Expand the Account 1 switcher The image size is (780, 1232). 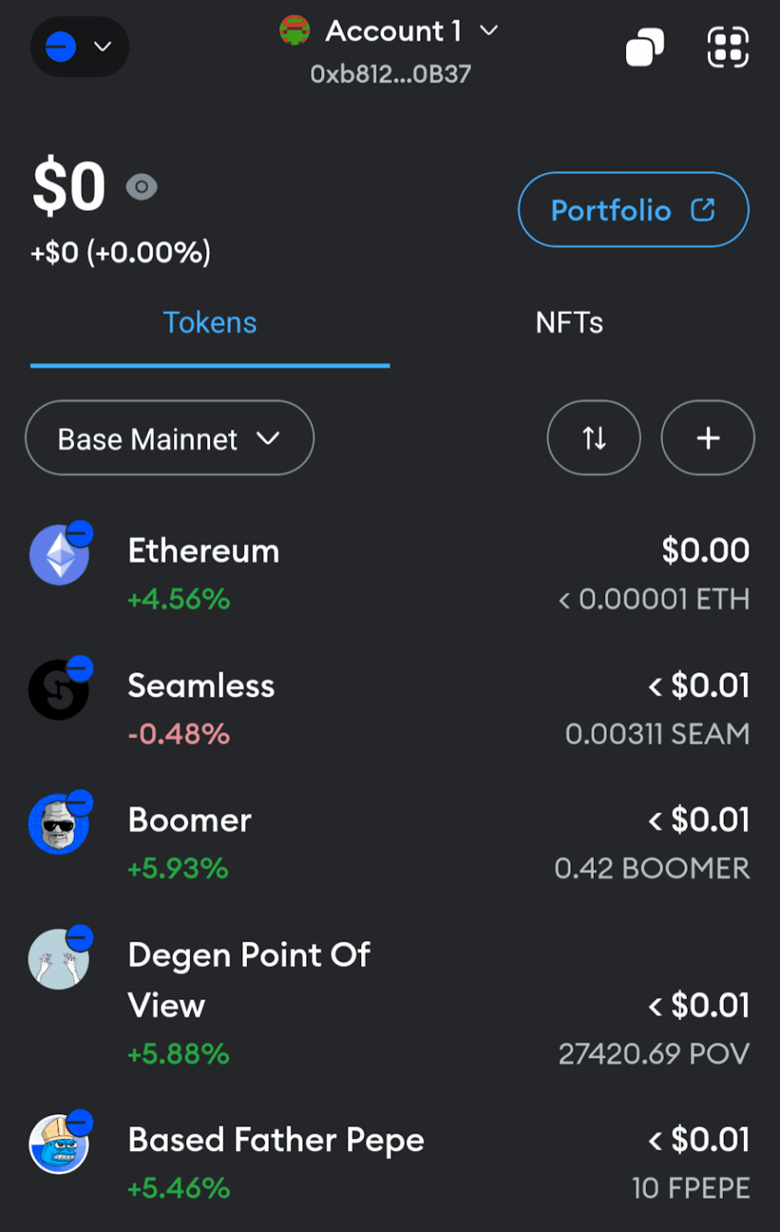point(391,31)
